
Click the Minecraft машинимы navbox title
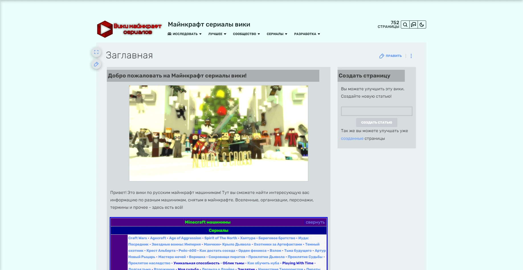(208, 222)
